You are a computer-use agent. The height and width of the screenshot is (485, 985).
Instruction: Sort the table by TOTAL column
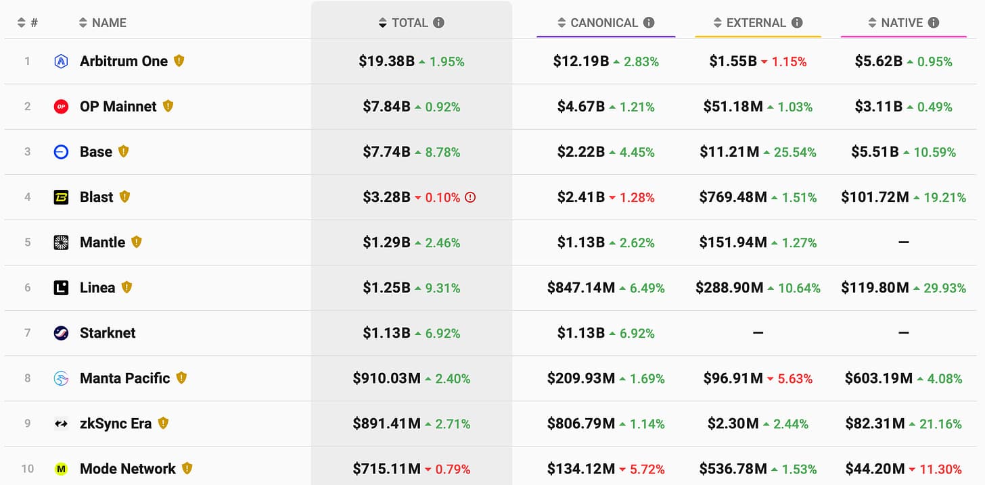tap(403, 23)
